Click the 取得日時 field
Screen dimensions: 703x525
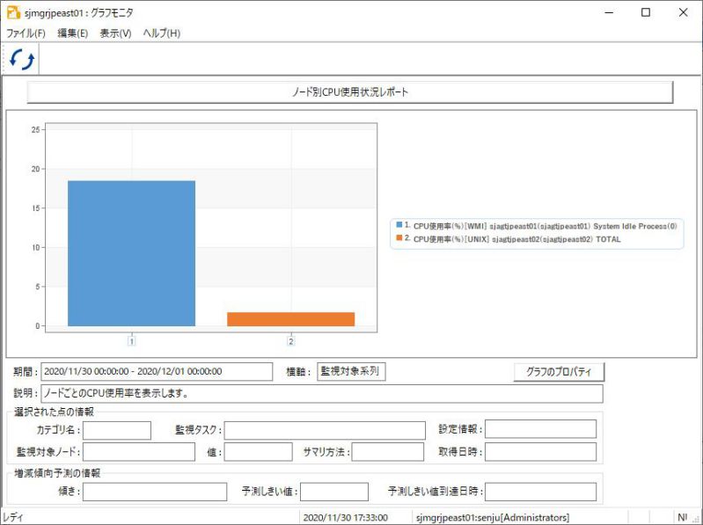541,452
